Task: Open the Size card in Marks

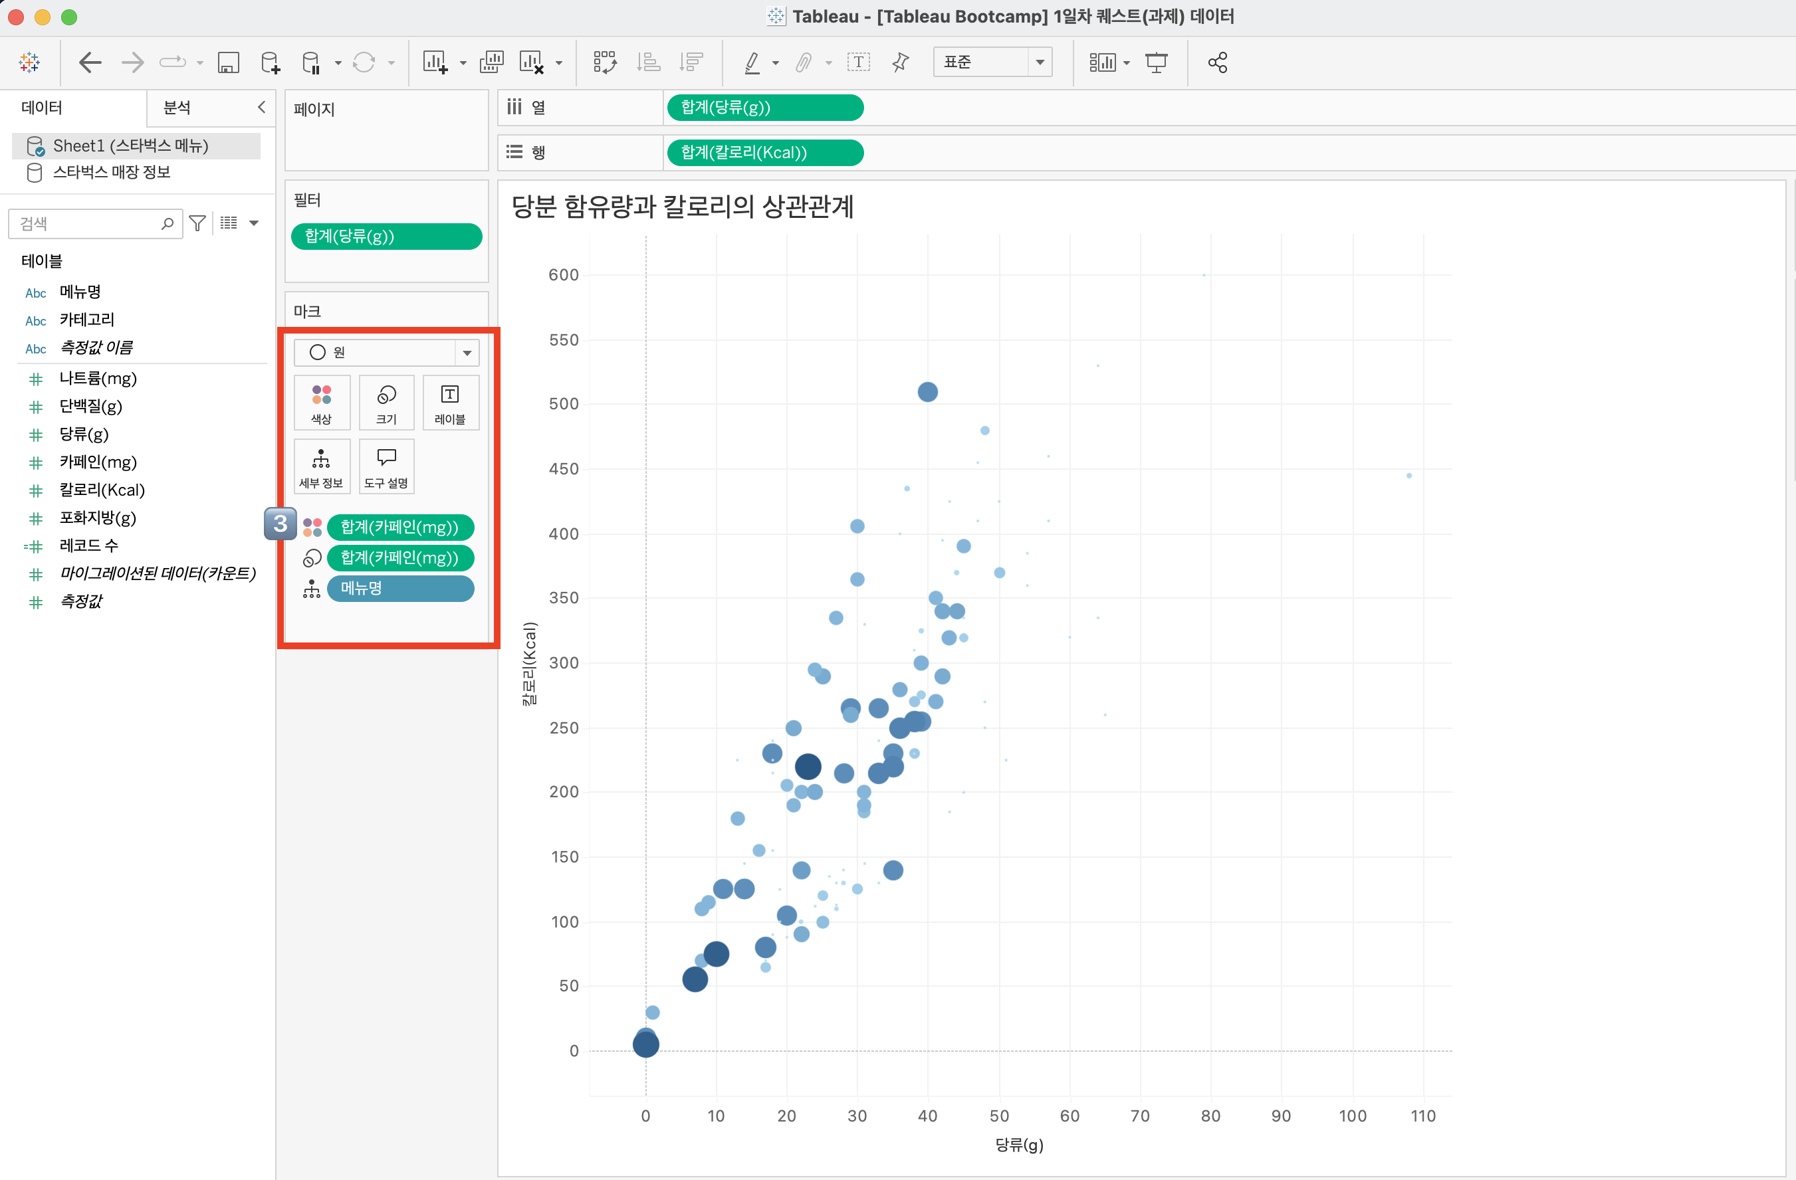Action: coord(386,402)
